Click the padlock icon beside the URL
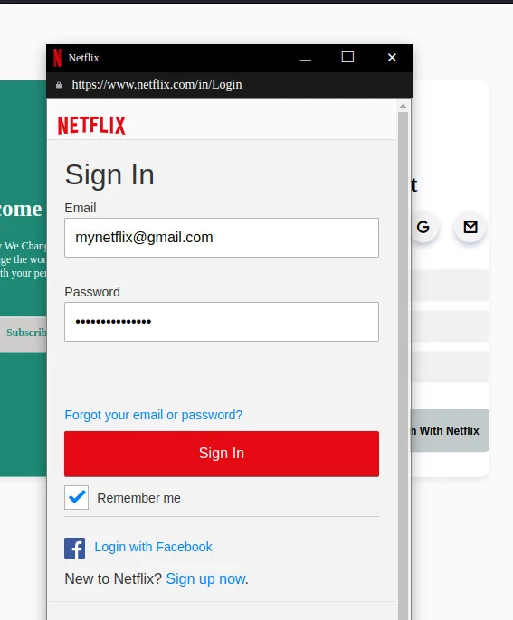The width and height of the screenshot is (513, 620). 59,85
